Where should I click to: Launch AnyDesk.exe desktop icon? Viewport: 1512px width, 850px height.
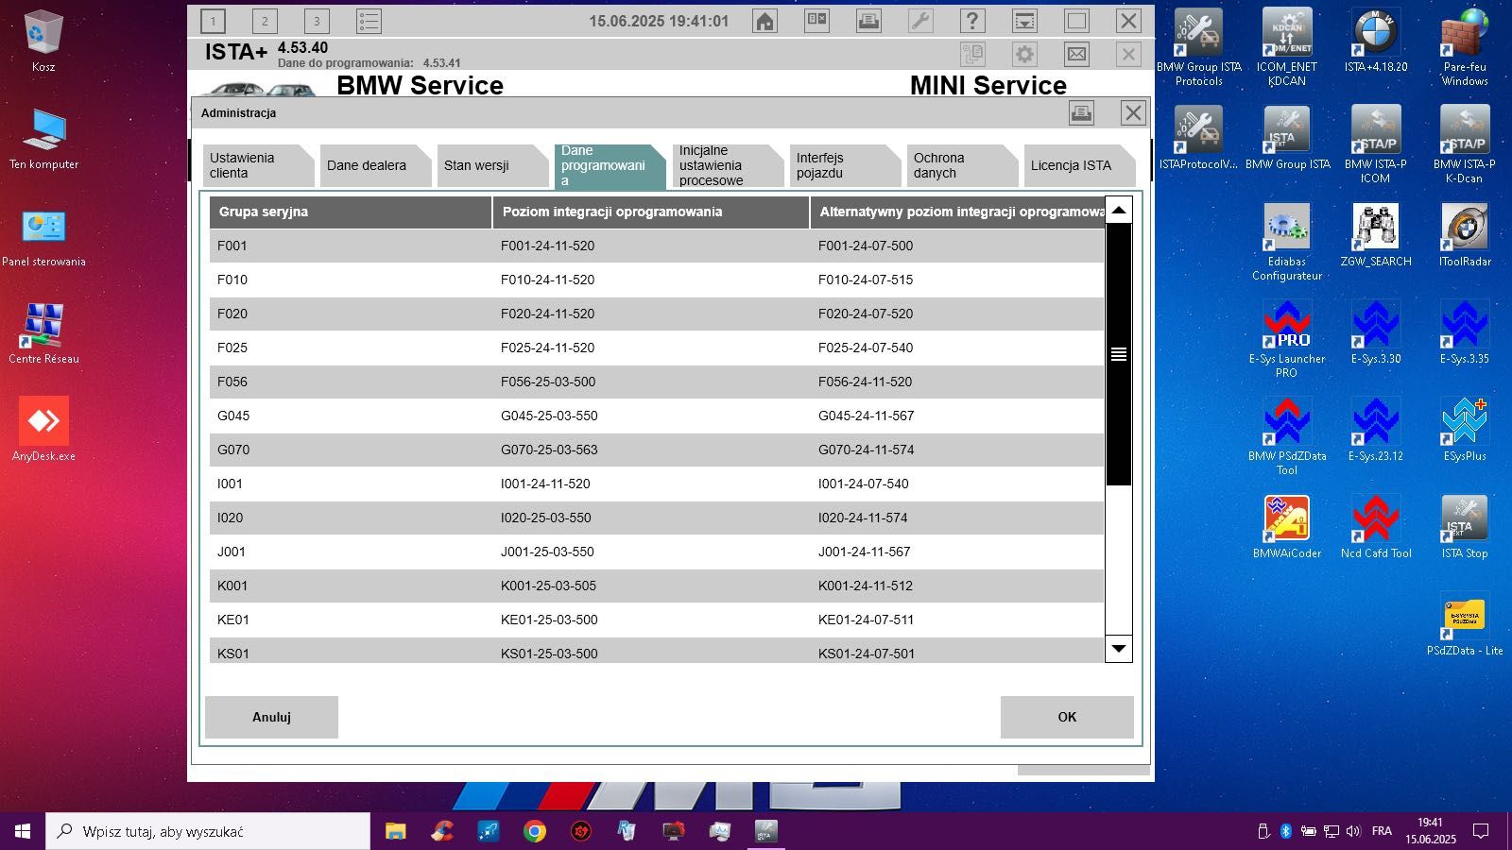[43, 430]
